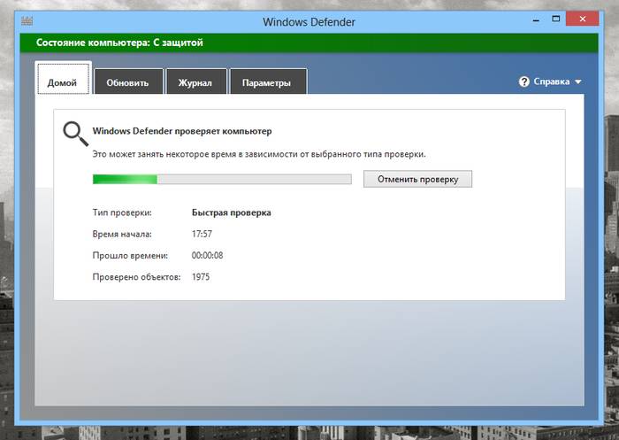Viewport: 619px width, 440px height.
Task: Minimize the Windows Defender window
Action: [514, 19]
